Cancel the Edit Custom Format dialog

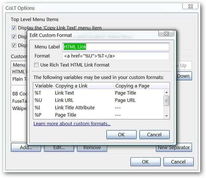pos(154,135)
